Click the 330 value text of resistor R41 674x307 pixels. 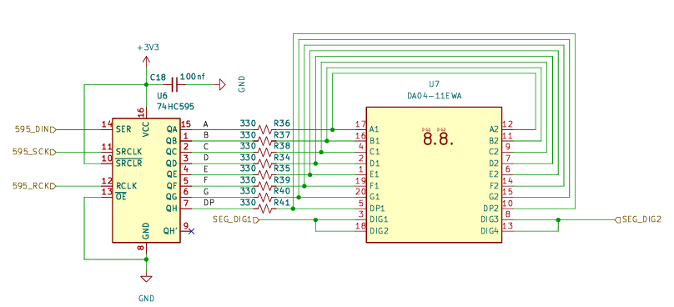pyautogui.click(x=248, y=202)
